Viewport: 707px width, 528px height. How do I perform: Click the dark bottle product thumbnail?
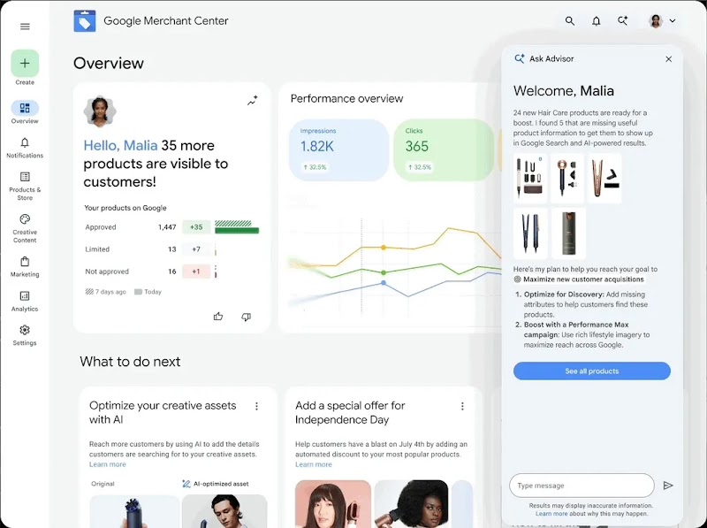[x=568, y=233]
